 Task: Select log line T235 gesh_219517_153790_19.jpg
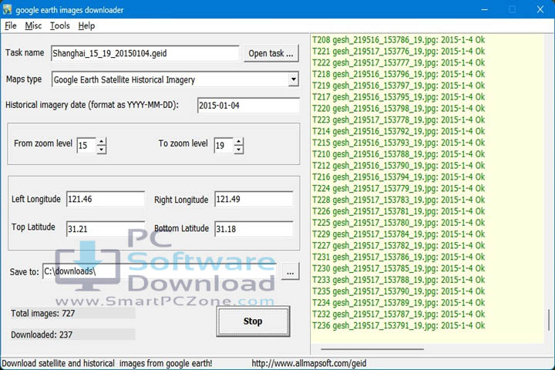[x=399, y=291]
